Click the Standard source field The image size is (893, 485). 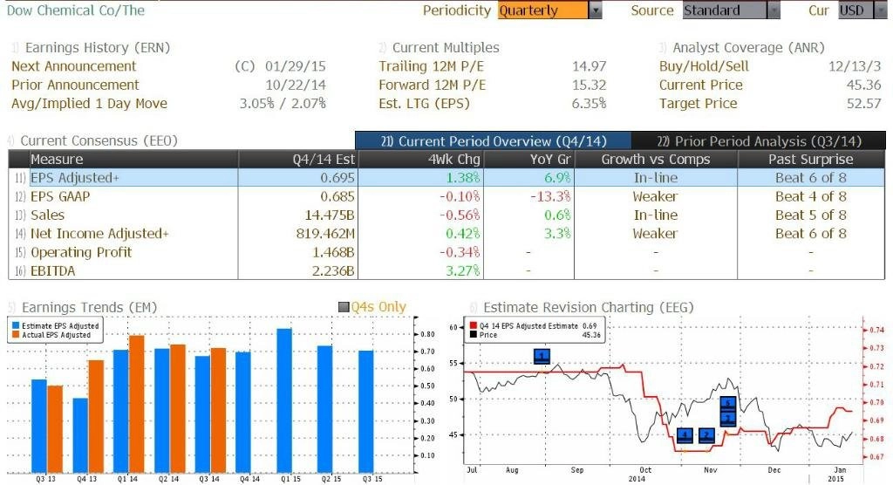pos(725,10)
